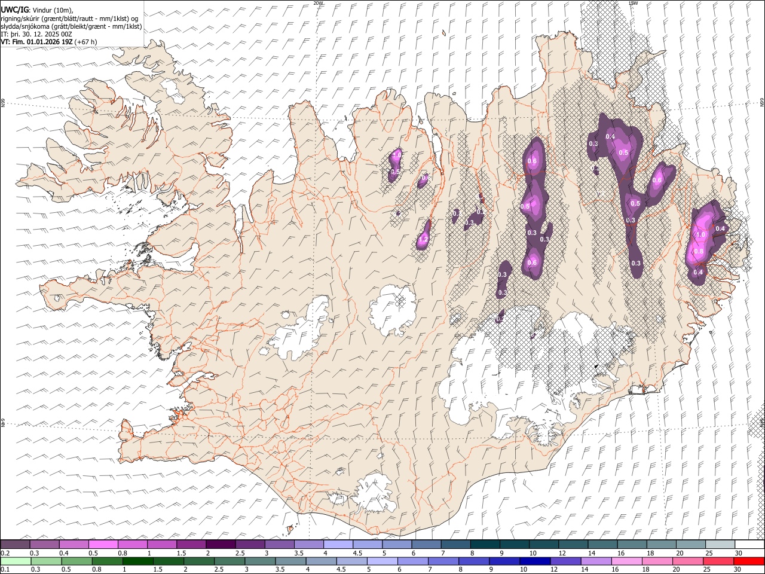Pick the blue 8 rain legend swatch
Screen dimensions: 765x574
(474, 561)
